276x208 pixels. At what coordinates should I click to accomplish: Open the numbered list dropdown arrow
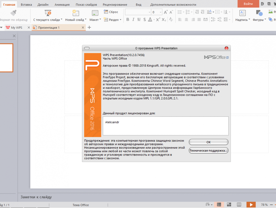point(192,12)
